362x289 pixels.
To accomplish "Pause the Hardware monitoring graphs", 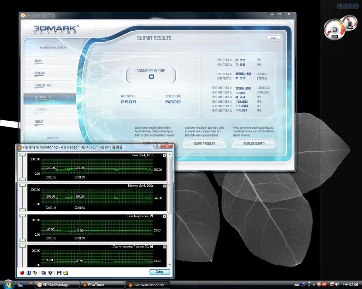I will (x=29, y=273).
